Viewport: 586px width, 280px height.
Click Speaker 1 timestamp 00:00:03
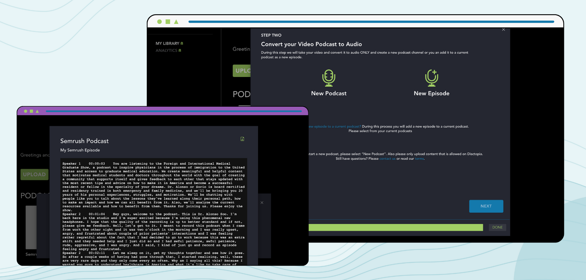point(97,164)
